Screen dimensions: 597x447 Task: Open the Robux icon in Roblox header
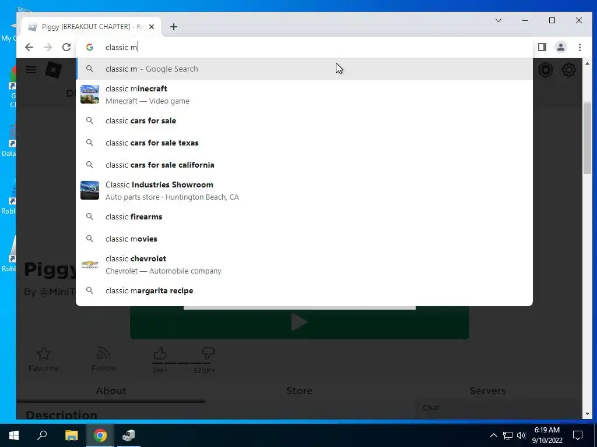(546, 70)
